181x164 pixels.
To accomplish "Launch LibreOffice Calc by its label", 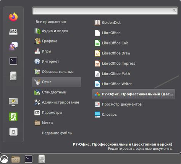I will point(115,43).
